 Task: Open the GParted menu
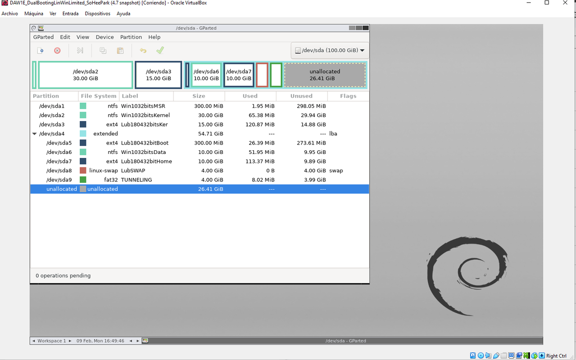(x=43, y=37)
